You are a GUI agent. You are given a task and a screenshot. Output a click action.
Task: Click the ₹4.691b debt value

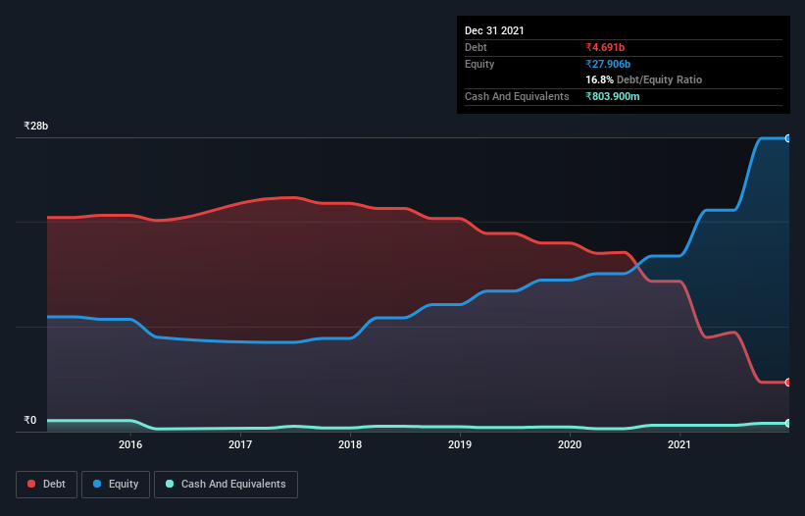tap(605, 47)
